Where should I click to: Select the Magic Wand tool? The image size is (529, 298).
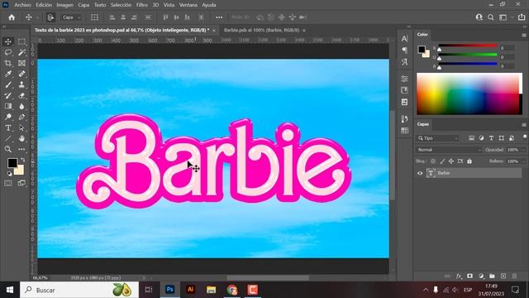21,52
